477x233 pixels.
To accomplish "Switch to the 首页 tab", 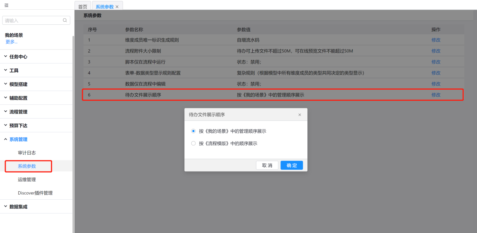I will click(83, 7).
